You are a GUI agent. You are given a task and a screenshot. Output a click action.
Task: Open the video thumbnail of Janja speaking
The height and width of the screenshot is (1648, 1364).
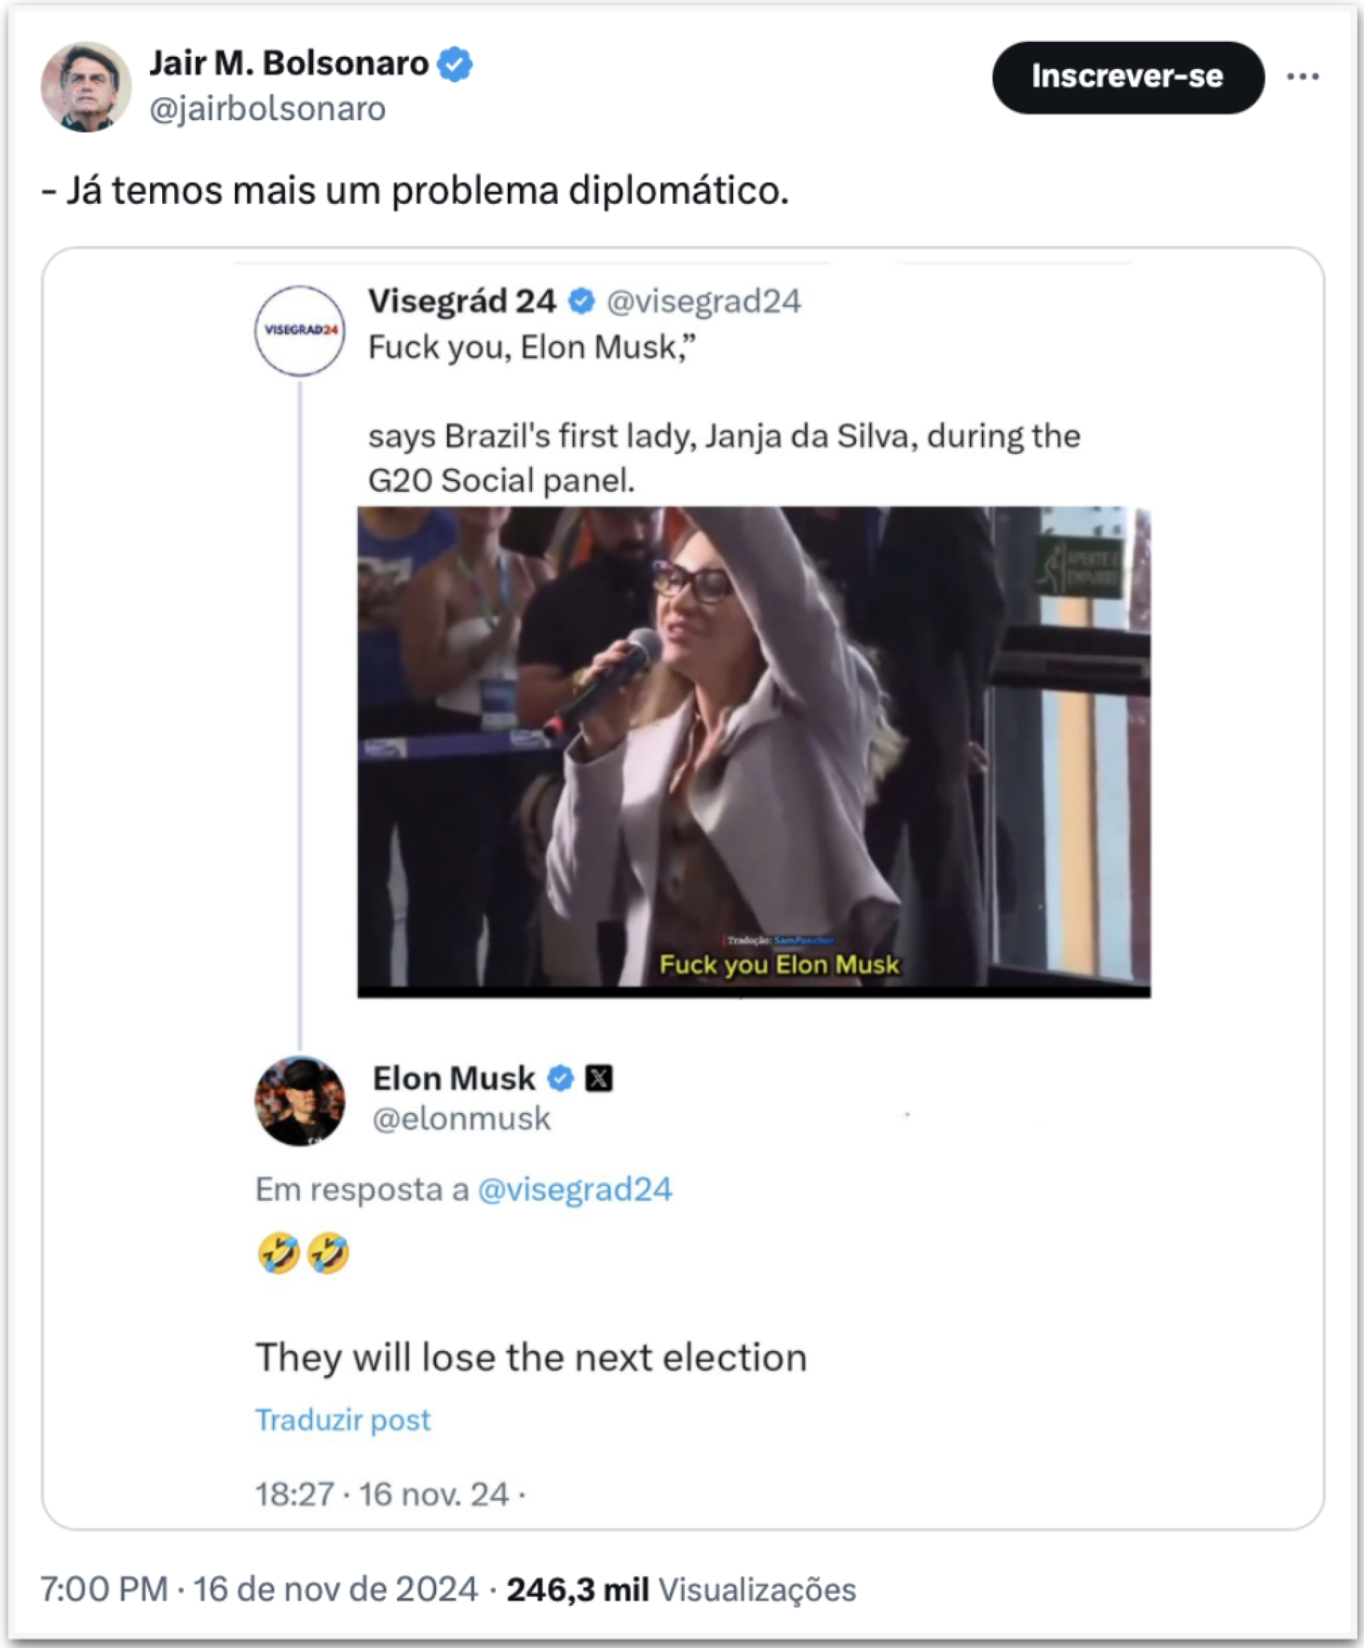(753, 751)
